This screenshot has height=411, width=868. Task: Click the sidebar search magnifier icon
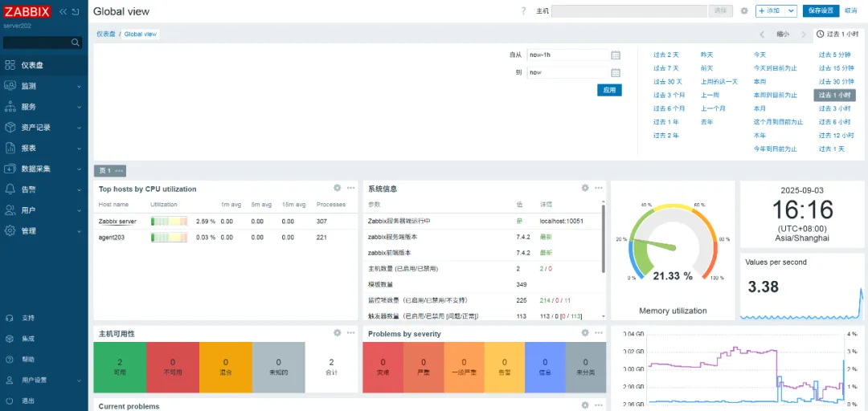pyautogui.click(x=76, y=43)
